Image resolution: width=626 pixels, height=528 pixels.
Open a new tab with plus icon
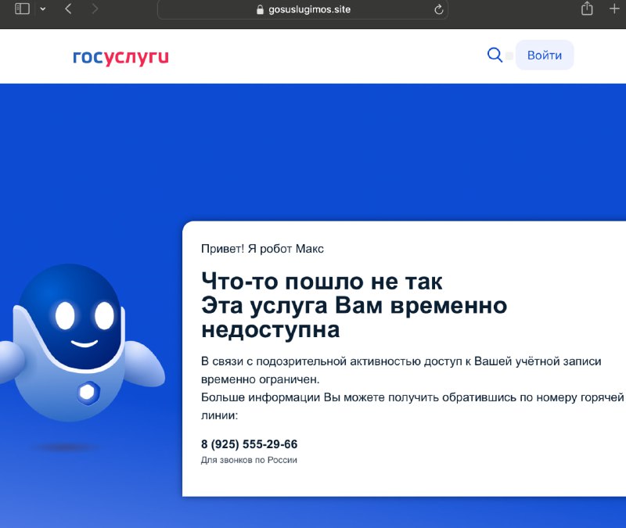tap(614, 9)
